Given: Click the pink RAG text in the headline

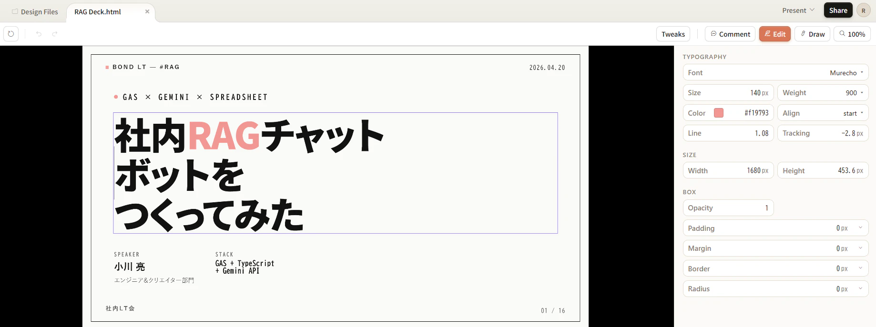Looking at the screenshot, I should pyautogui.click(x=224, y=136).
